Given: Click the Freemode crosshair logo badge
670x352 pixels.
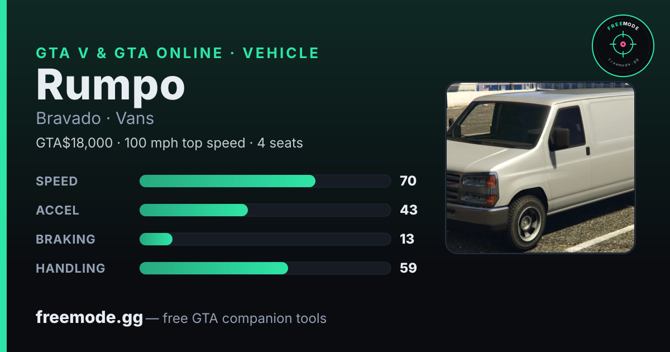Looking at the screenshot, I should (x=623, y=45).
